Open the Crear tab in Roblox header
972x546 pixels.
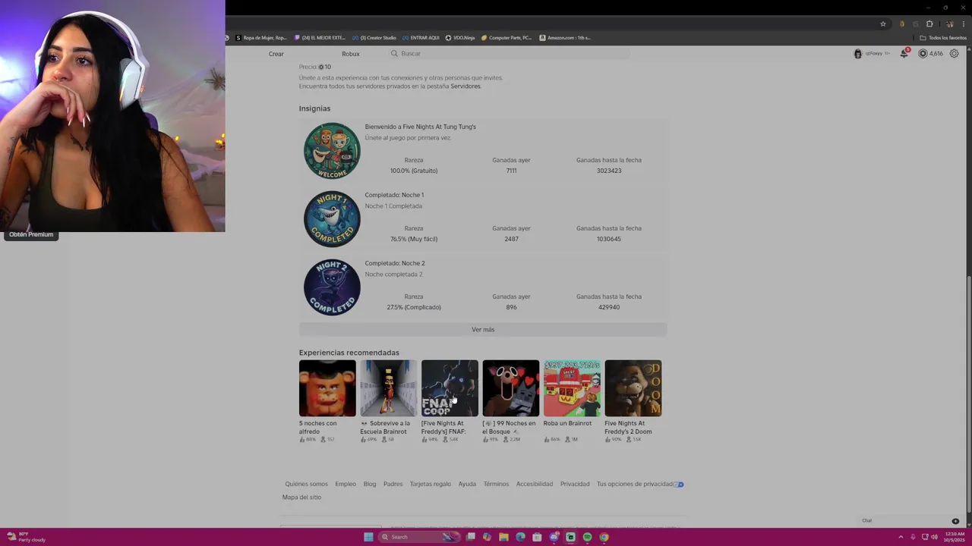click(276, 54)
